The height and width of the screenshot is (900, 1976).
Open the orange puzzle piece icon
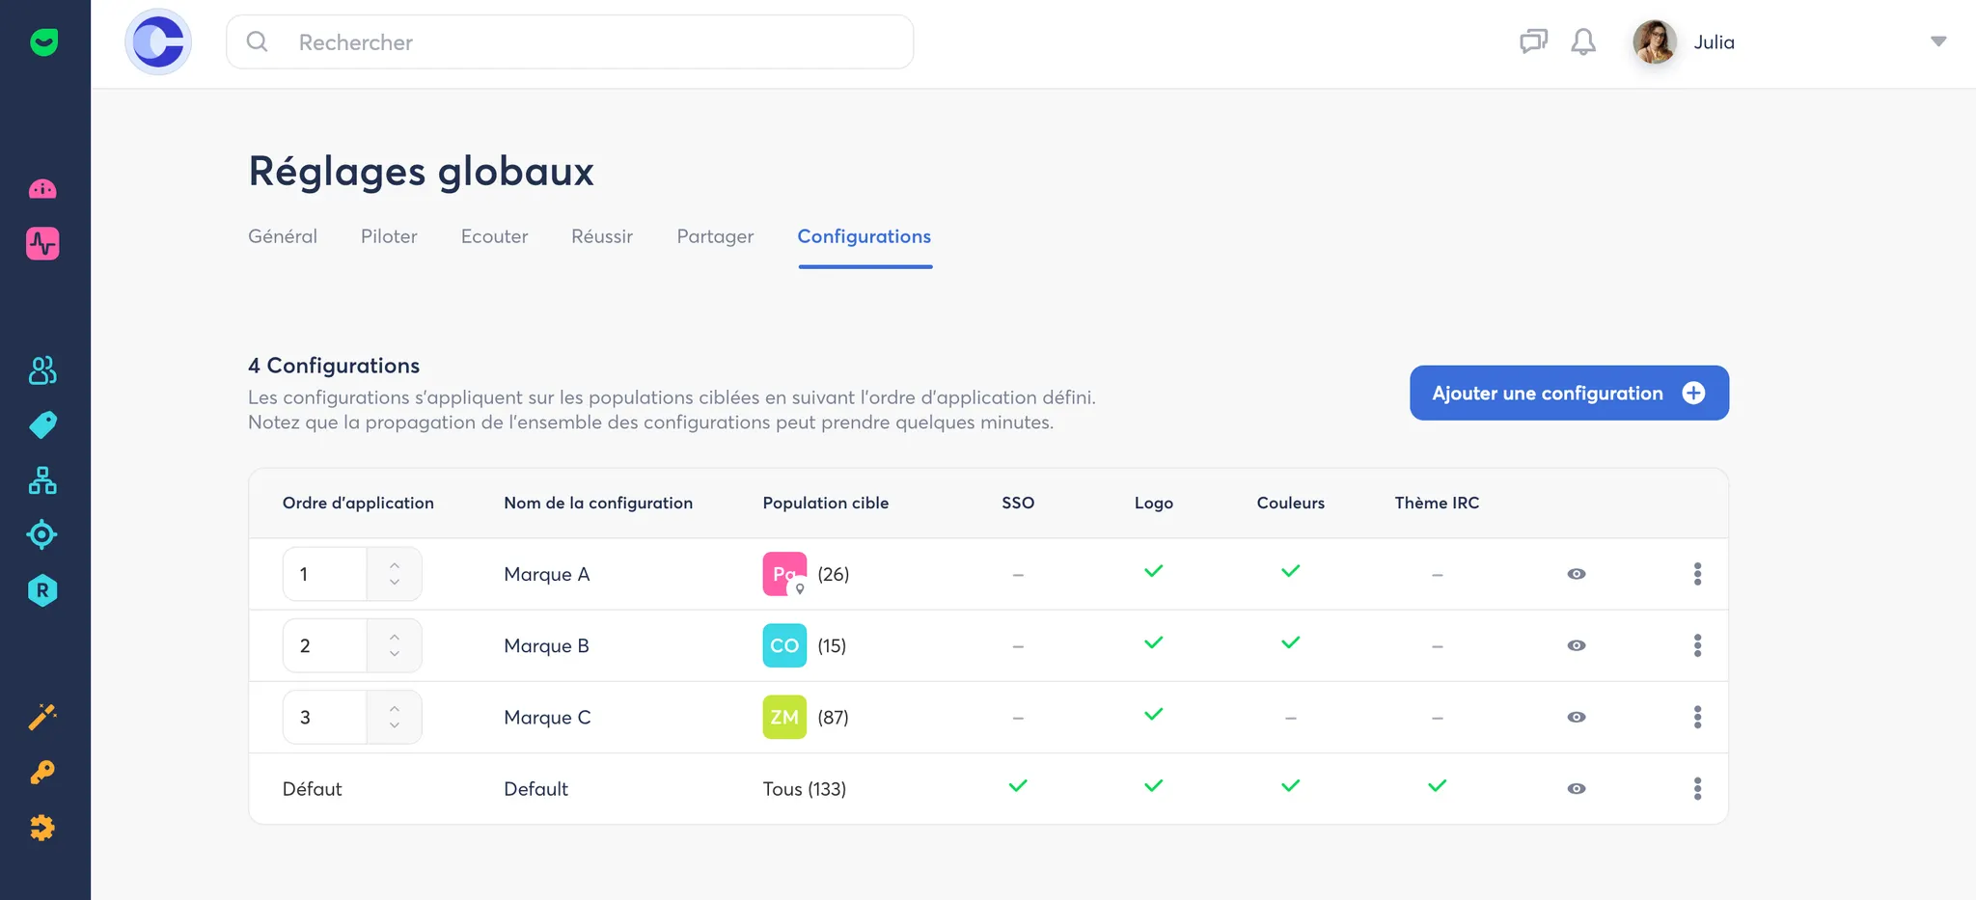click(x=42, y=828)
